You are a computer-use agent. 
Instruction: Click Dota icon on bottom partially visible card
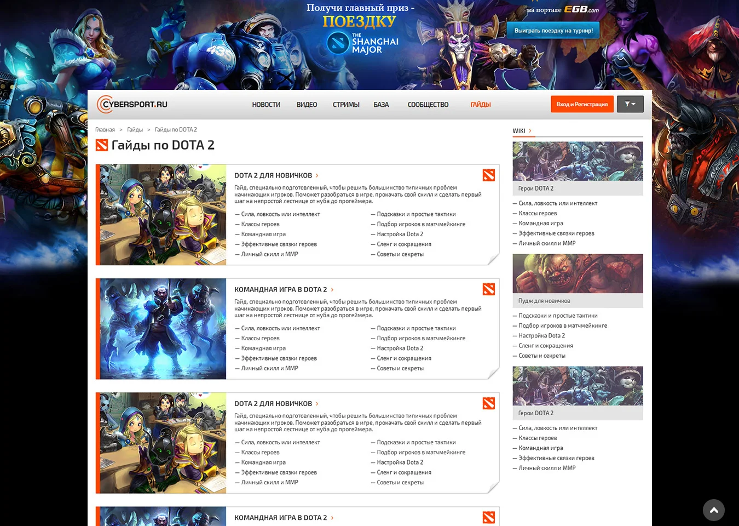[489, 517]
